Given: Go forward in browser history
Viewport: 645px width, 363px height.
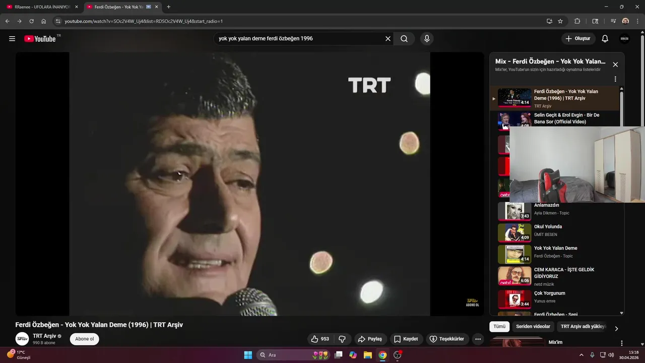Looking at the screenshot, I should 19,21.
